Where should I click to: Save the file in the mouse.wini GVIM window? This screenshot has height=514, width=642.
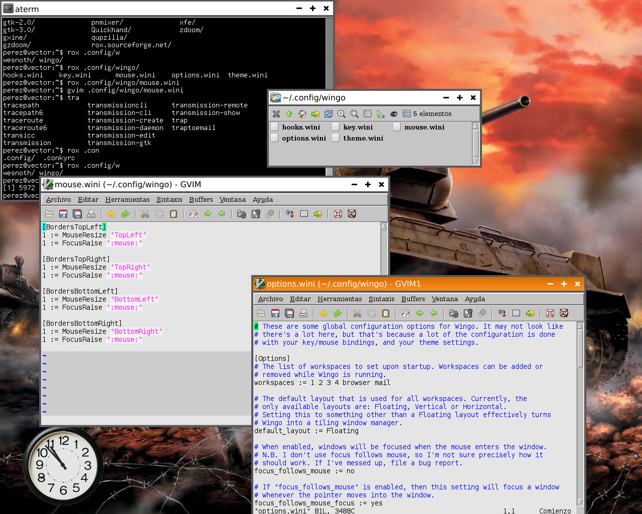coord(63,214)
